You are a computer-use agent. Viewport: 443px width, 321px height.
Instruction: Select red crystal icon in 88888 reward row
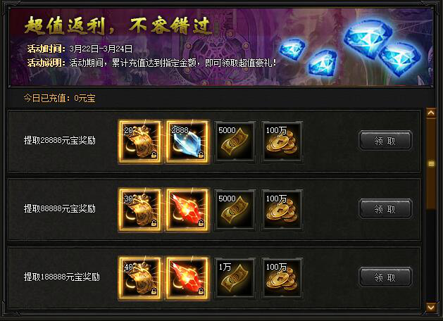(187, 210)
